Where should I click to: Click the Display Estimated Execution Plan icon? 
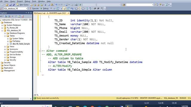[58, 9]
